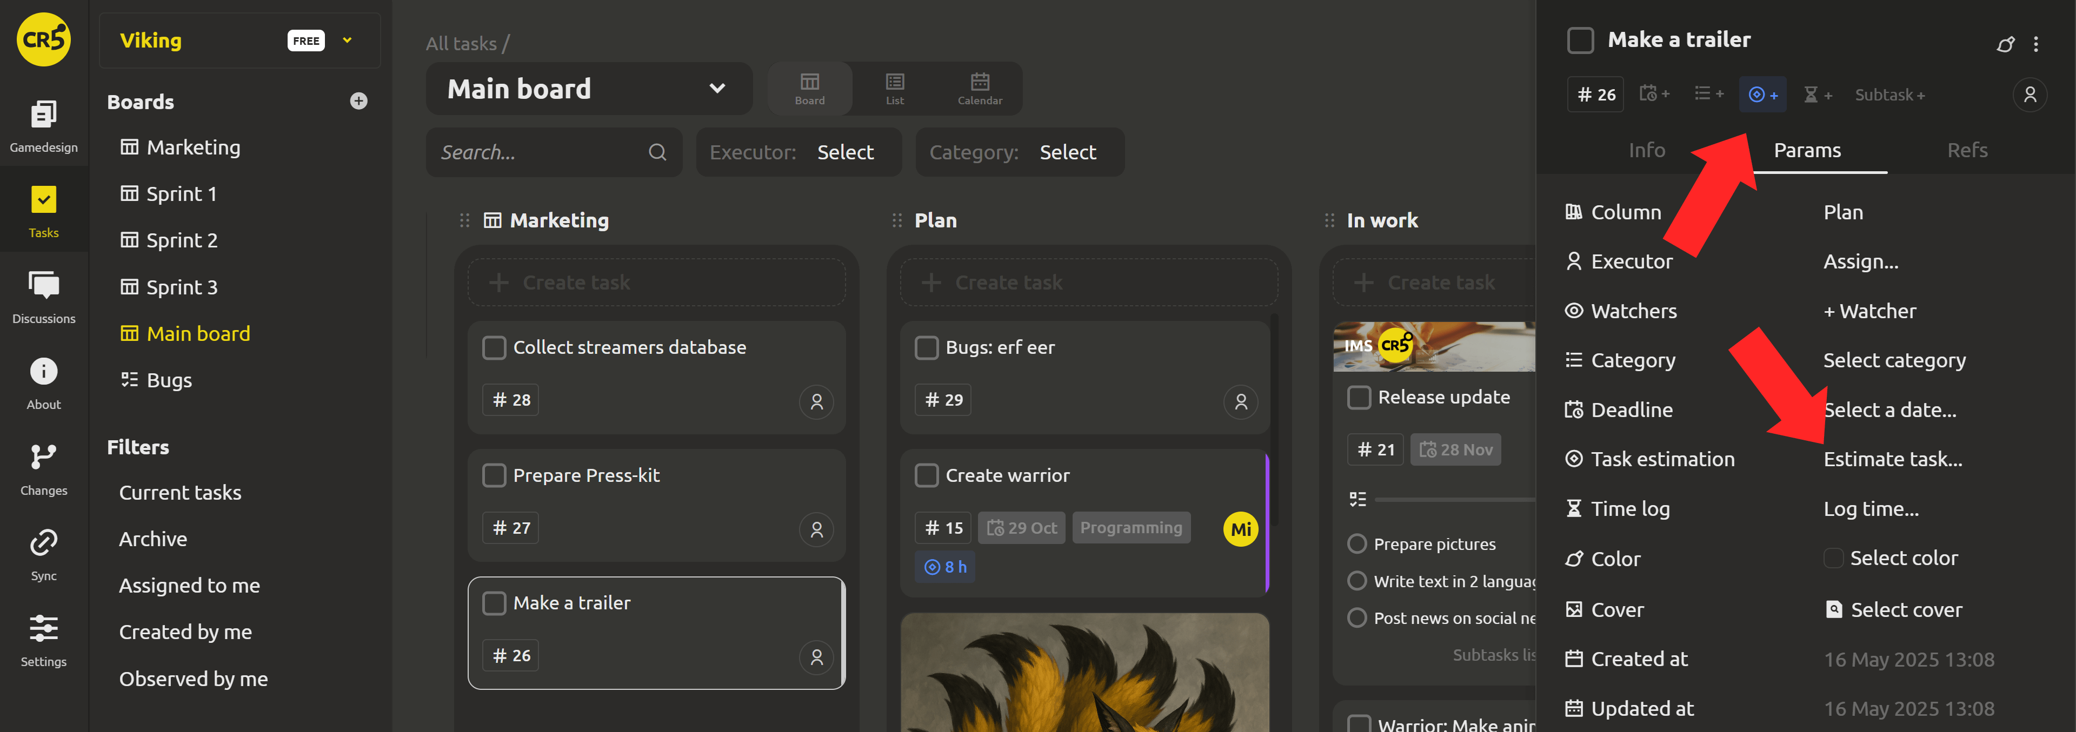Add a new board with plus icon
2076x732 pixels.
pos(358,100)
